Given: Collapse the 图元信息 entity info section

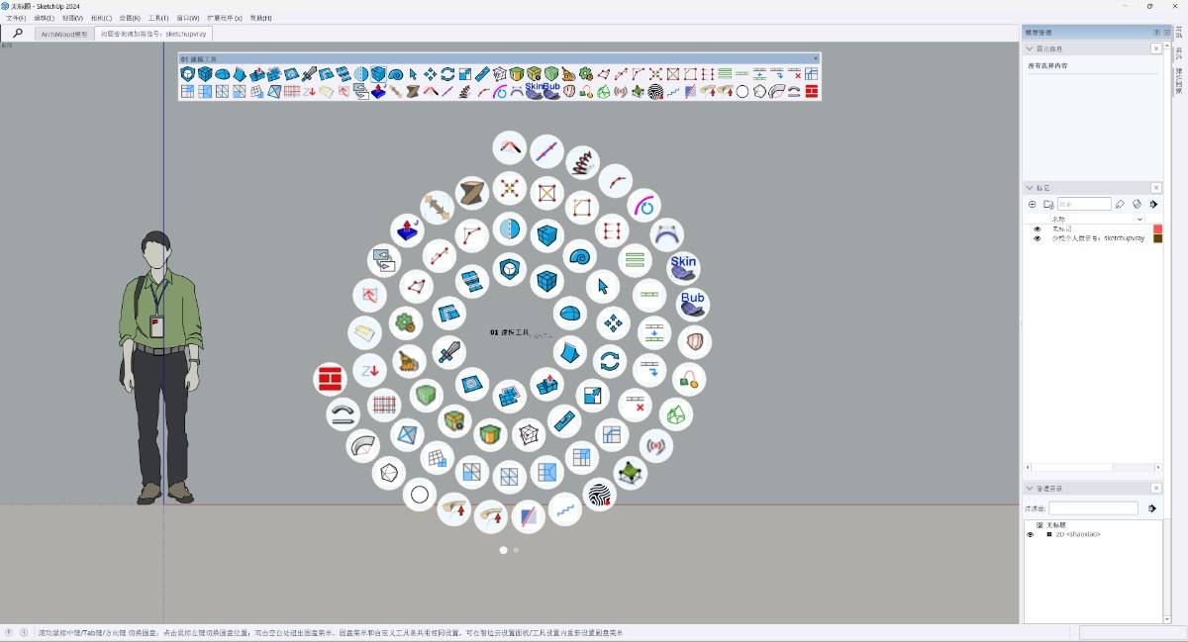Looking at the screenshot, I should pyautogui.click(x=1031, y=48).
